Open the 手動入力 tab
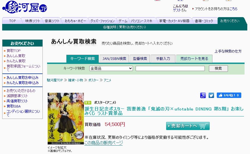The height and width of the screenshot is (154, 250). point(163,59)
